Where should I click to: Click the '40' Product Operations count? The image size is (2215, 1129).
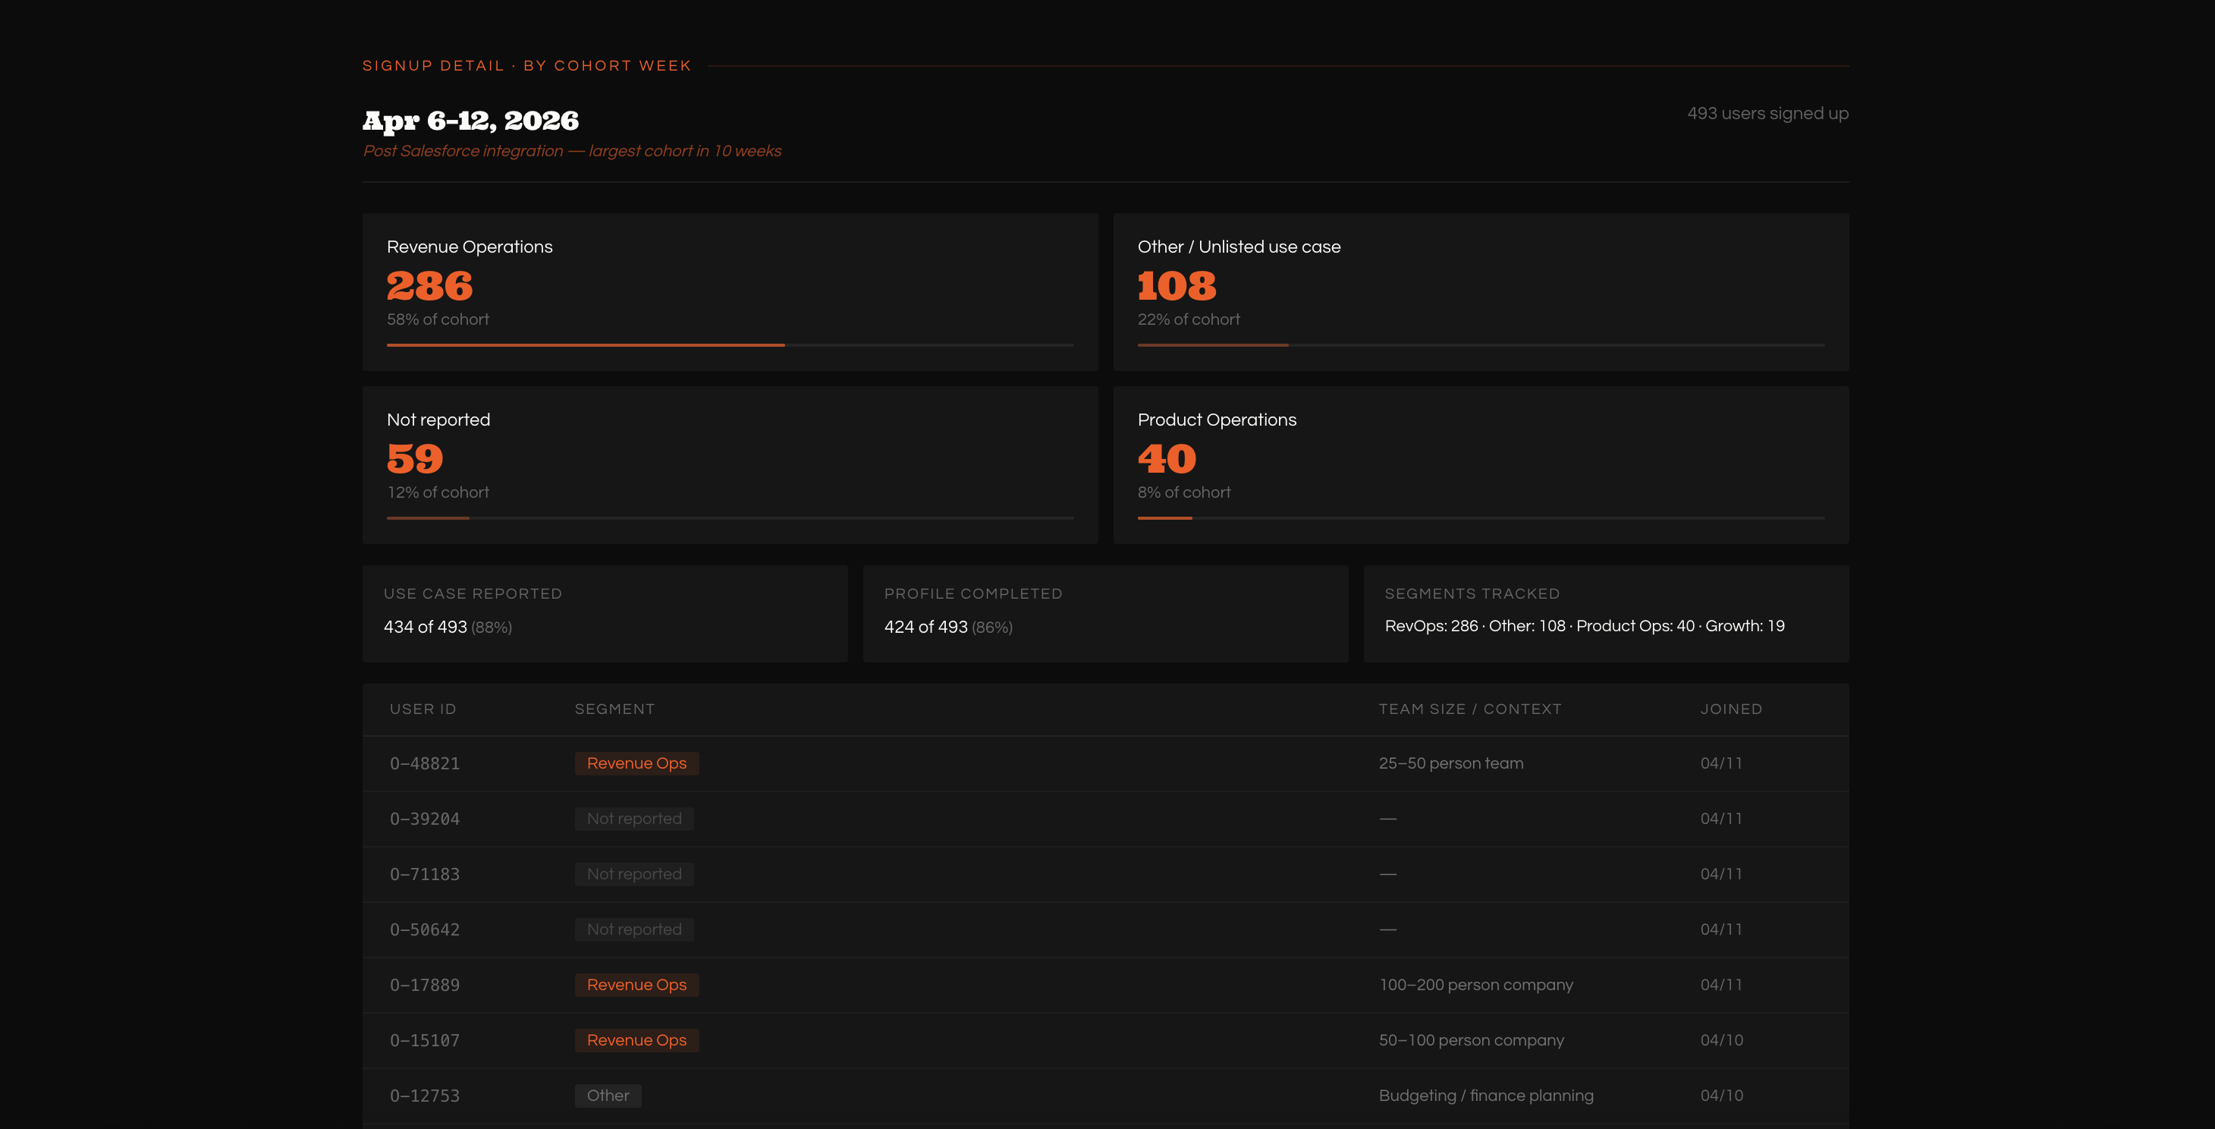coord(1167,458)
